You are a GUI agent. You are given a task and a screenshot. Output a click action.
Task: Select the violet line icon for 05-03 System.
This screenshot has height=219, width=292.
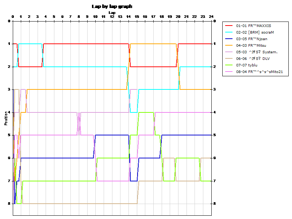(x=228, y=52)
